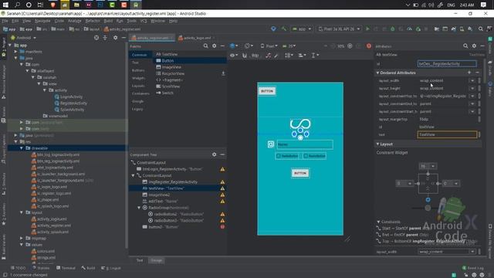Viewport: 494px width, 278px height.
Task: Select Switch widget in Palette list
Action: [x=167, y=93]
